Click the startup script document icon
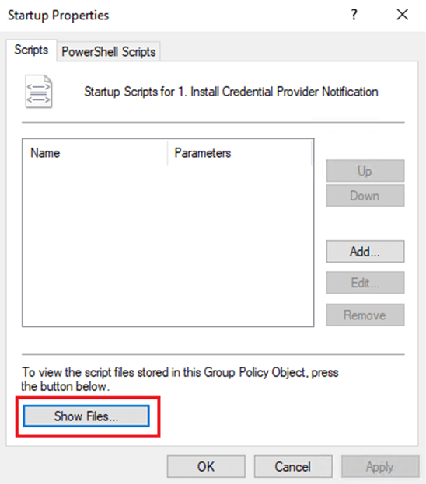The height and width of the screenshot is (484, 426). point(39,92)
